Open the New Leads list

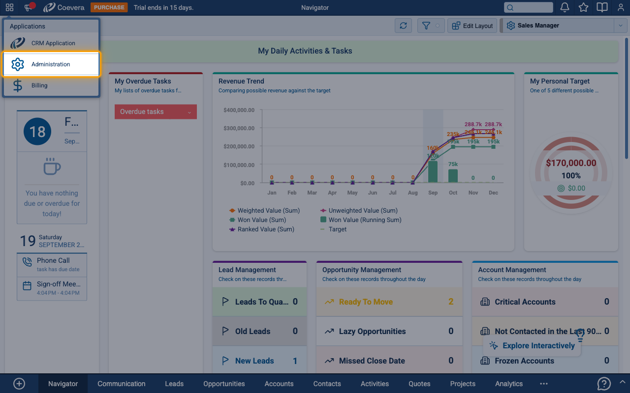coord(259,361)
